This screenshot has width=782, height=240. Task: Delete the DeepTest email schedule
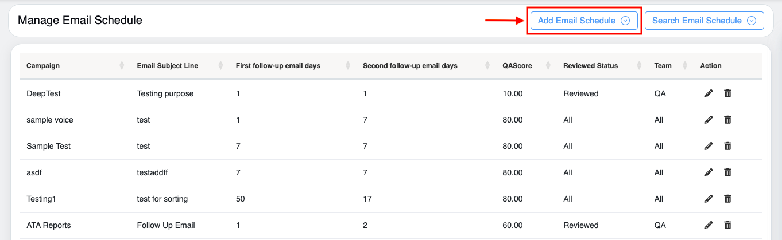coord(727,93)
